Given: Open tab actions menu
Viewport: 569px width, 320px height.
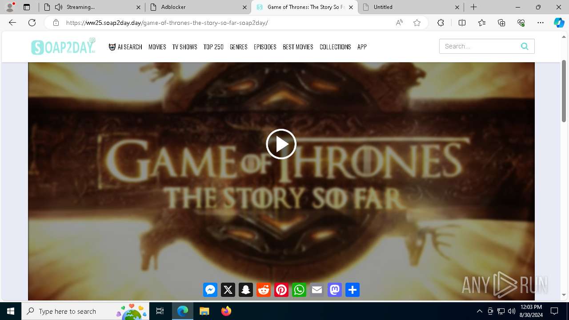Looking at the screenshot, I should [27, 7].
